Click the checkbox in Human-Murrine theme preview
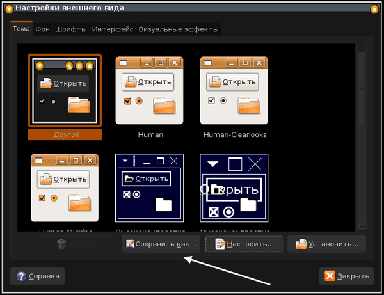This screenshot has height=295, width=384. (43, 198)
